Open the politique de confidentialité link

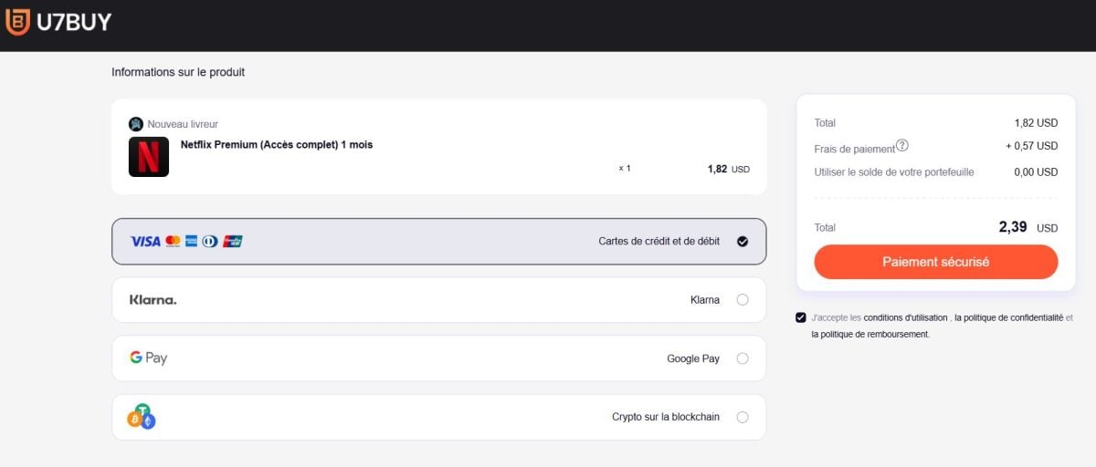1008,318
